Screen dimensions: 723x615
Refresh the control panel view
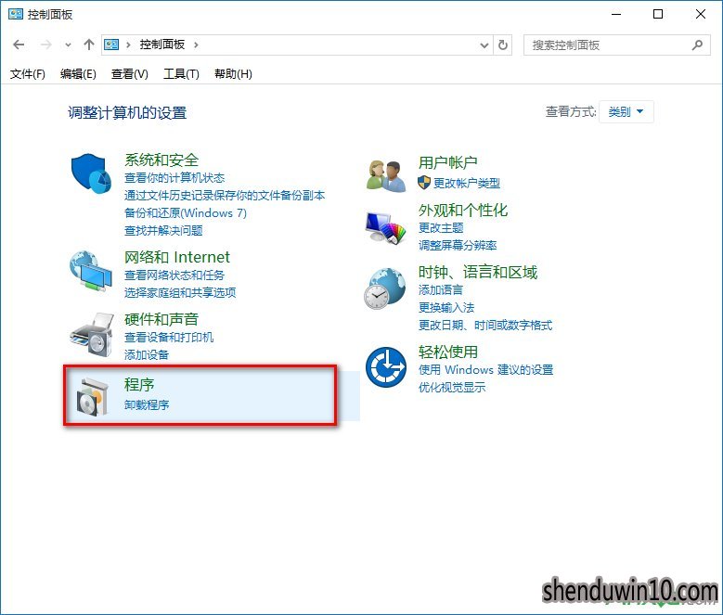pos(503,45)
